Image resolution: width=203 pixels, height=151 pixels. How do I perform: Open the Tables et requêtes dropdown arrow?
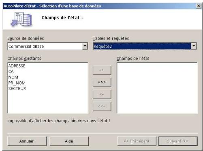pos(194,46)
